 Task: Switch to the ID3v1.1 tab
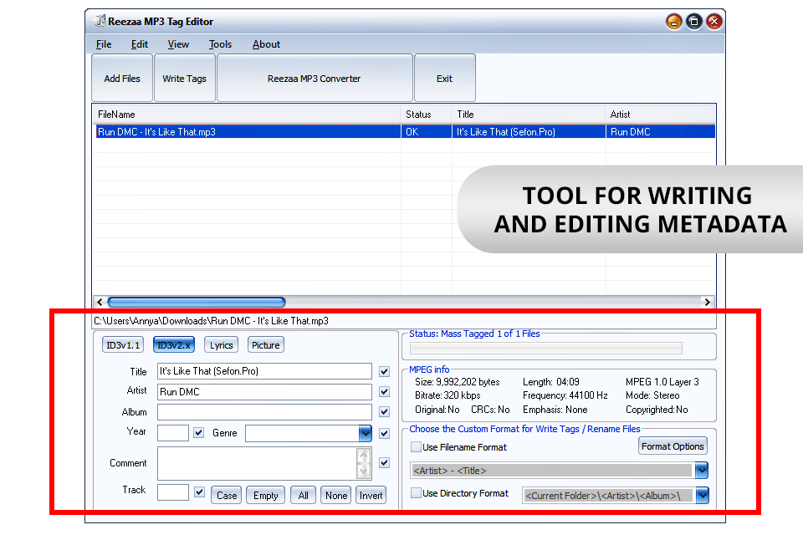pyautogui.click(x=123, y=345)
